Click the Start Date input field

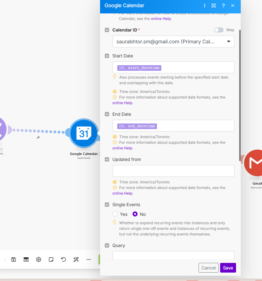point(174,67)
